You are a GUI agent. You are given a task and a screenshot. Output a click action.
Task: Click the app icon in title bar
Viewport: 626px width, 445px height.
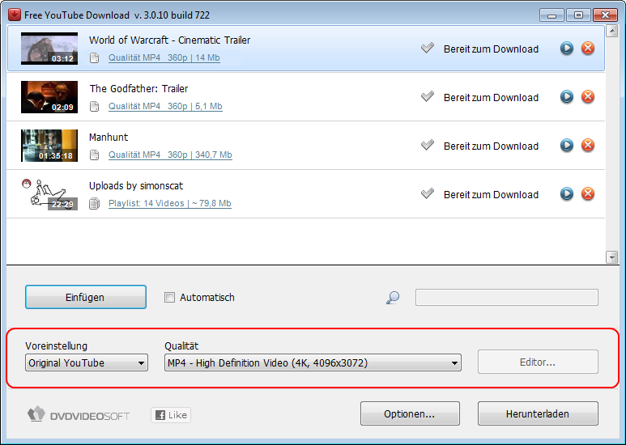click(15, 15)
